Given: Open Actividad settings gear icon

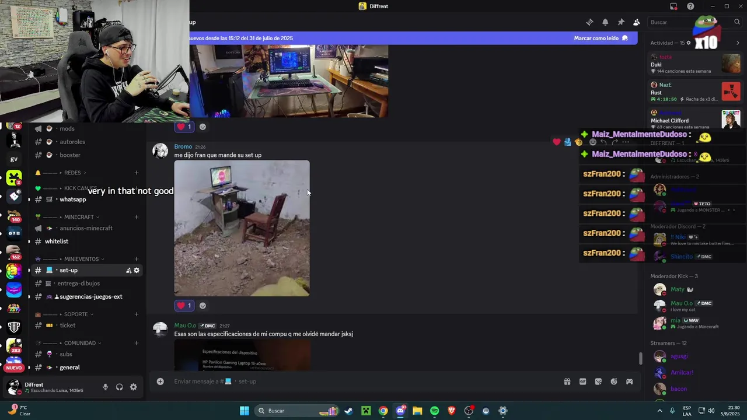Looking at the screenshot, I should click(x=689, y=43).
